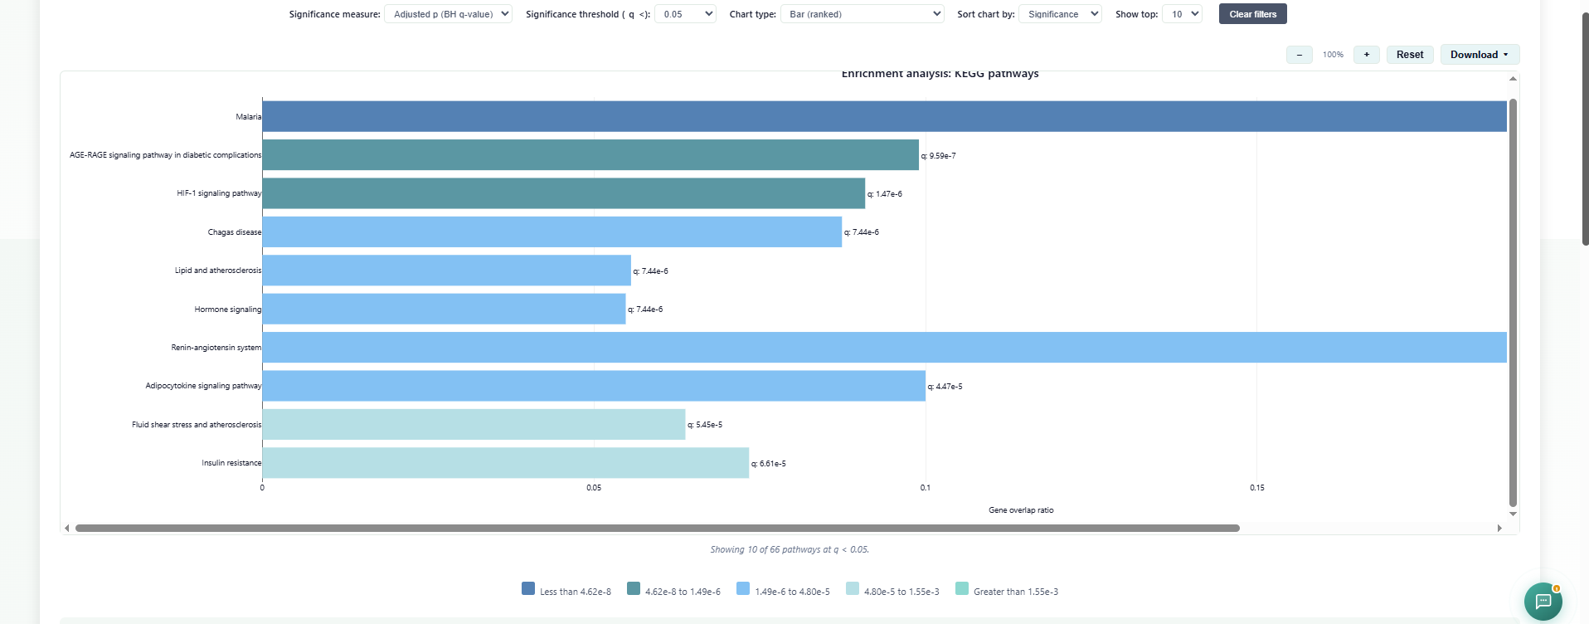The height and width of the screenshot is (624, 1589).
Task: Open the Show top dropdown
Action: click(1182, 14)
